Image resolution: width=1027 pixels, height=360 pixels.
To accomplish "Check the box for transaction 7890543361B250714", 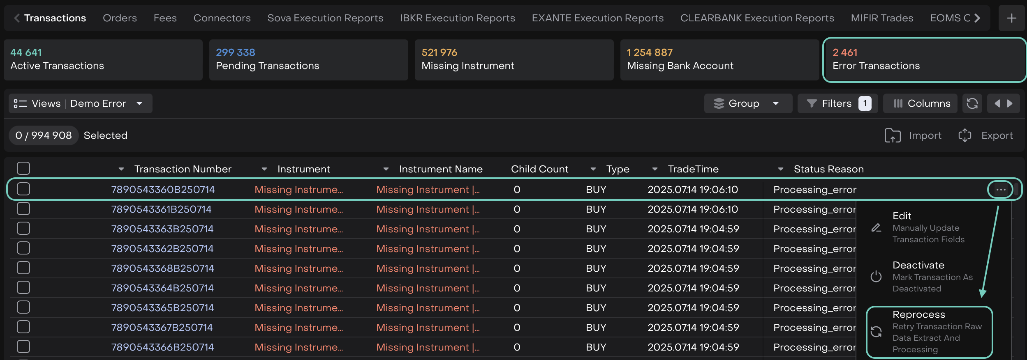I will pyautogui.click(x=23, y=209).
